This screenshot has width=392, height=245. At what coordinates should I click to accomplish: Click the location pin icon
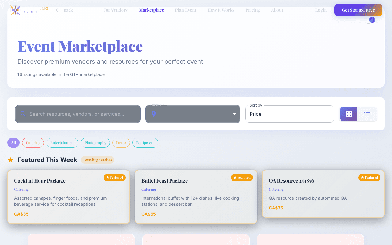154,114
